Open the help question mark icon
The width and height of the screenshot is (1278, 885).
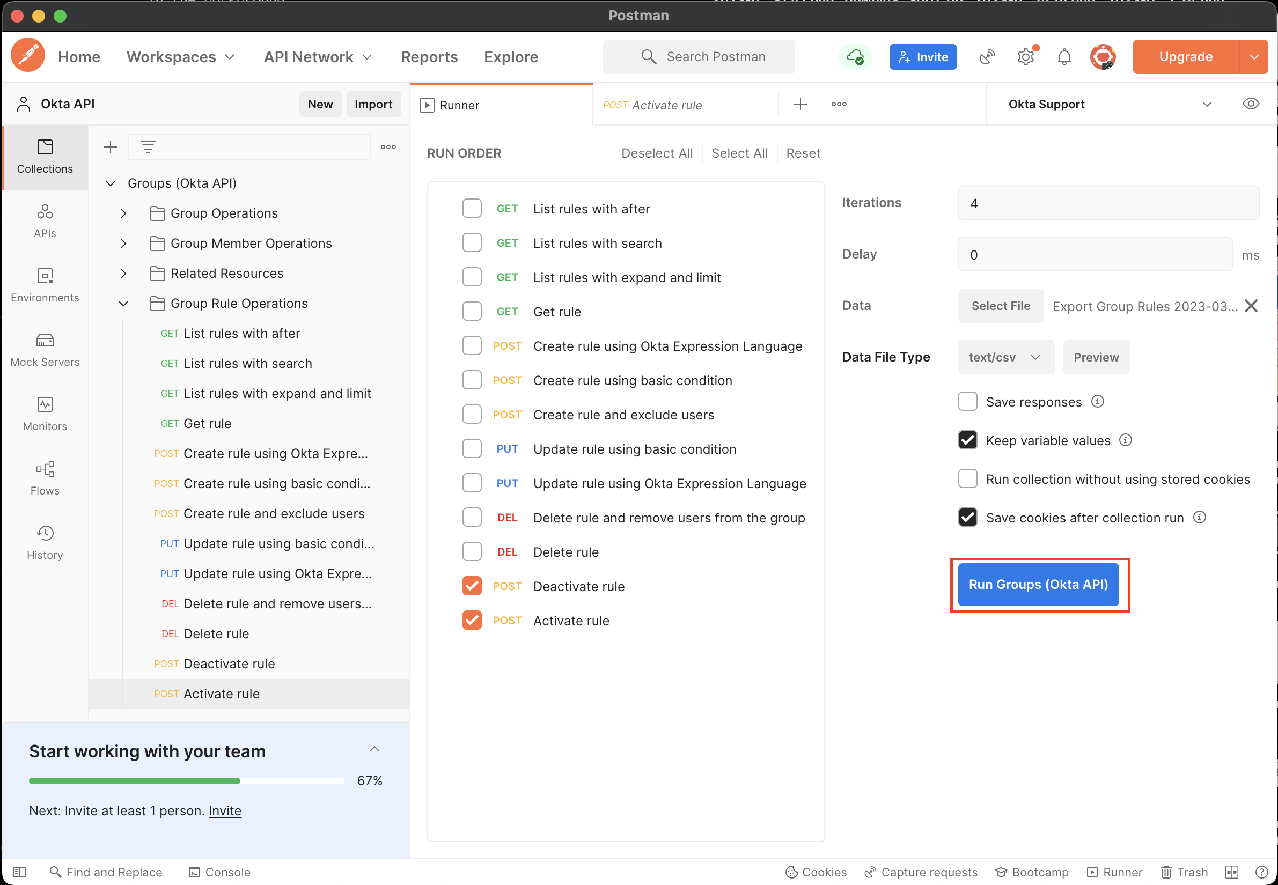[1261, 872]
